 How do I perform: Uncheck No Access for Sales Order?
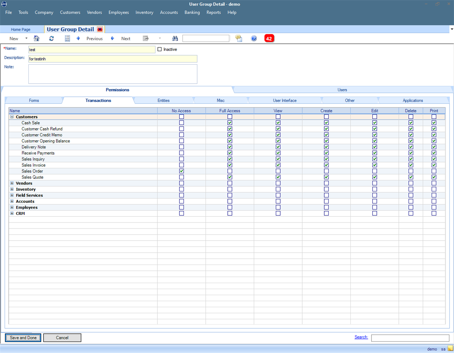(x=182, y=171)
